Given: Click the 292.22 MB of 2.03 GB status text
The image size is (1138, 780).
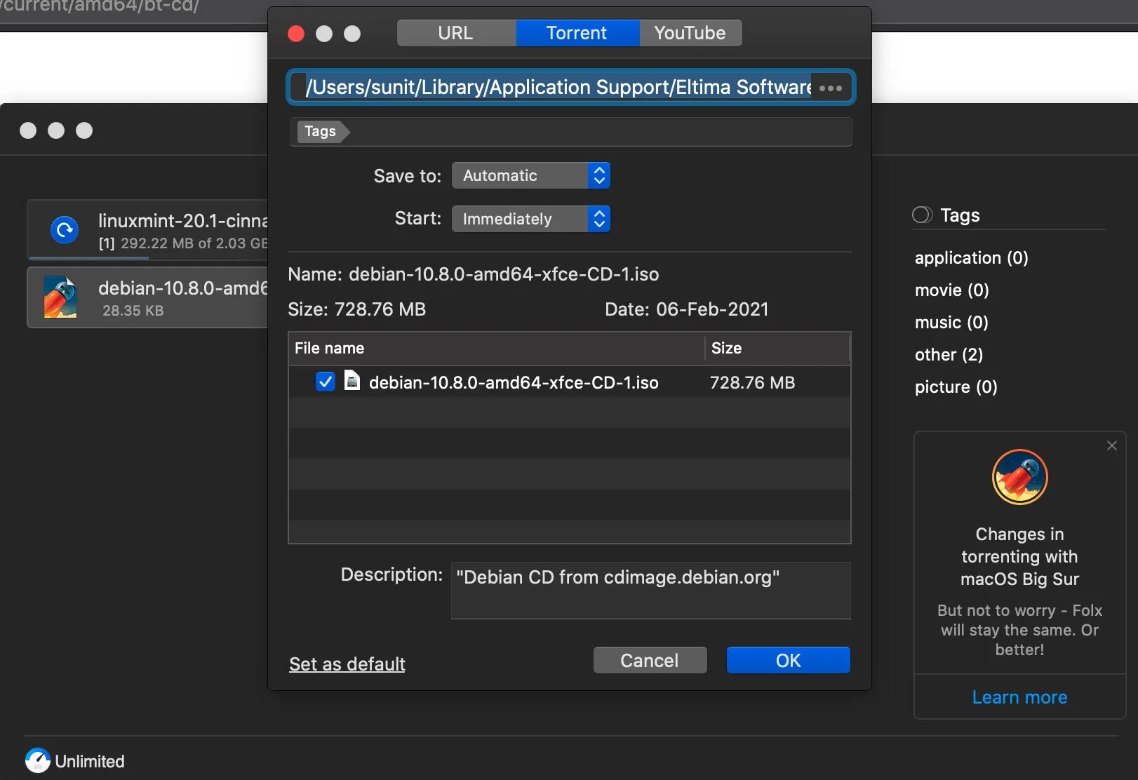Looking at the screenshot, I should tap(194, 243).
